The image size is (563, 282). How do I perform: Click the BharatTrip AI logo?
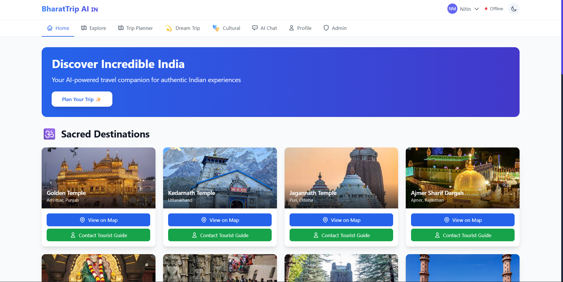70,9
